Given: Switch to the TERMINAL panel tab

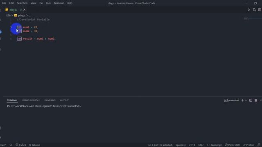Looking at the screenshot, I should (12, 100).
